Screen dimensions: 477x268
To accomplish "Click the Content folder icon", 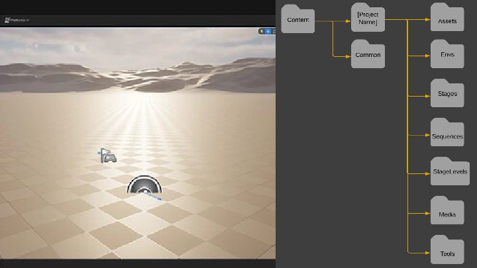I will pyautogui.click(x=297, y=20).
